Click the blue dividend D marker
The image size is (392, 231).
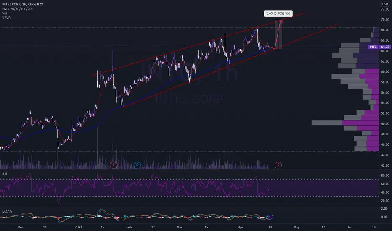click(137, 165)
